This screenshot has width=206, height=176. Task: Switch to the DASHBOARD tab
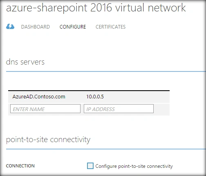pos(36,27)
